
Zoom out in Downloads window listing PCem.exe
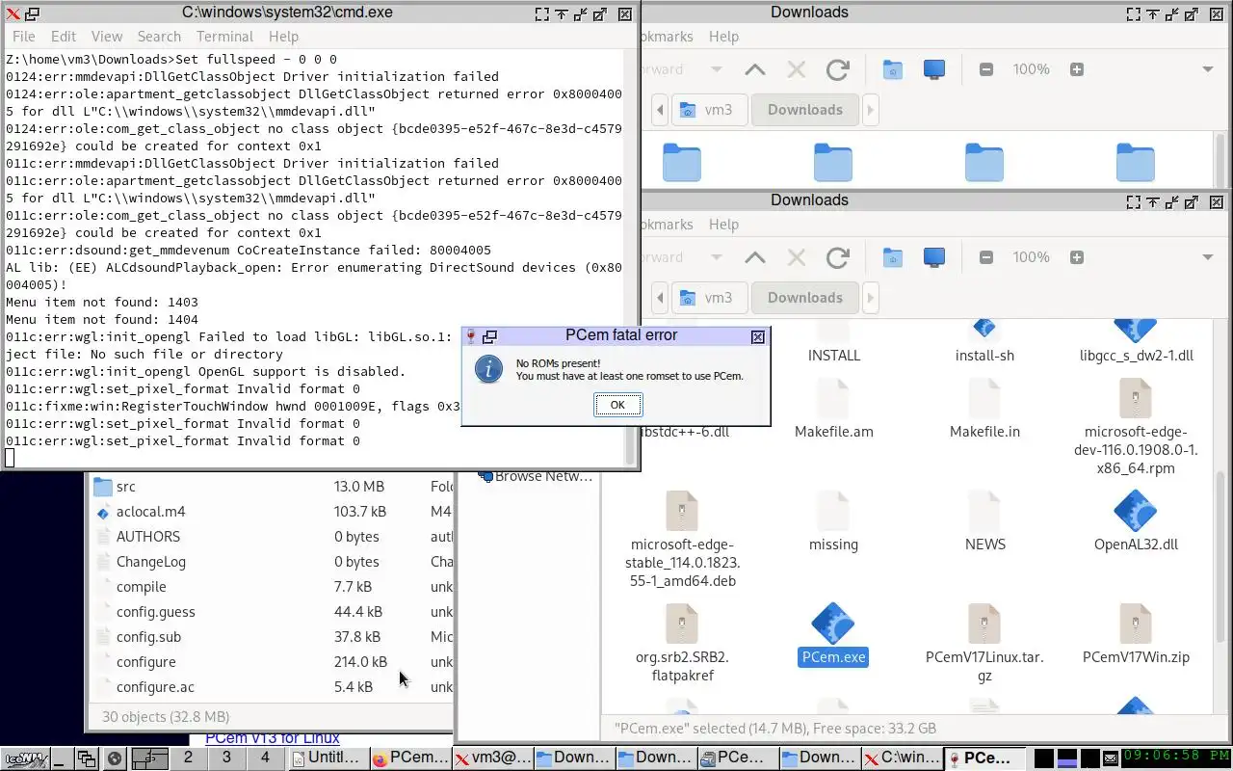pos(985,257)
